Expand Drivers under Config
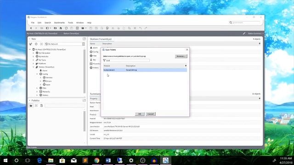 tap(41, 81)
